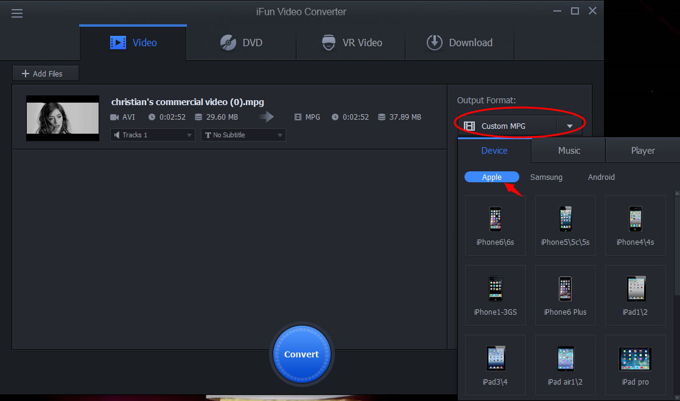Image resolution: width=680 pixels, height=401 pixels.
Task: Open the Custom MPG output format dropdown
Action: (x=519, y=126)
